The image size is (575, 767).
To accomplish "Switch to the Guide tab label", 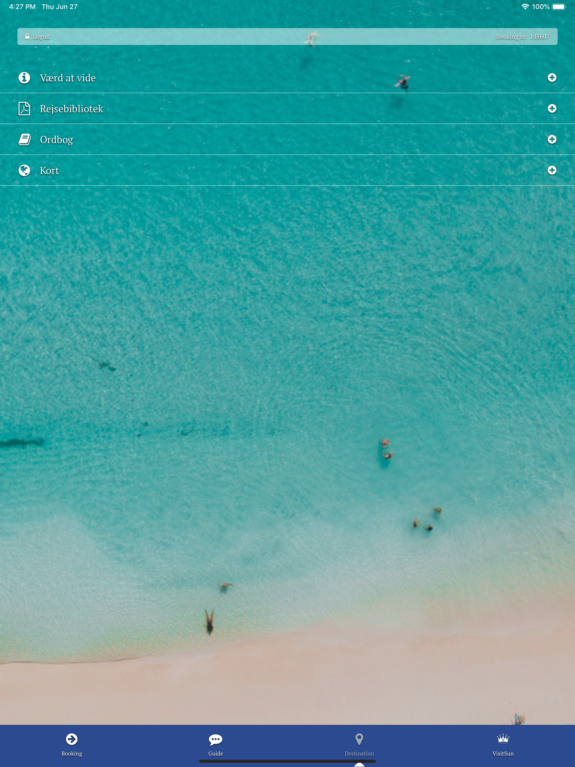I will (215, 754).
